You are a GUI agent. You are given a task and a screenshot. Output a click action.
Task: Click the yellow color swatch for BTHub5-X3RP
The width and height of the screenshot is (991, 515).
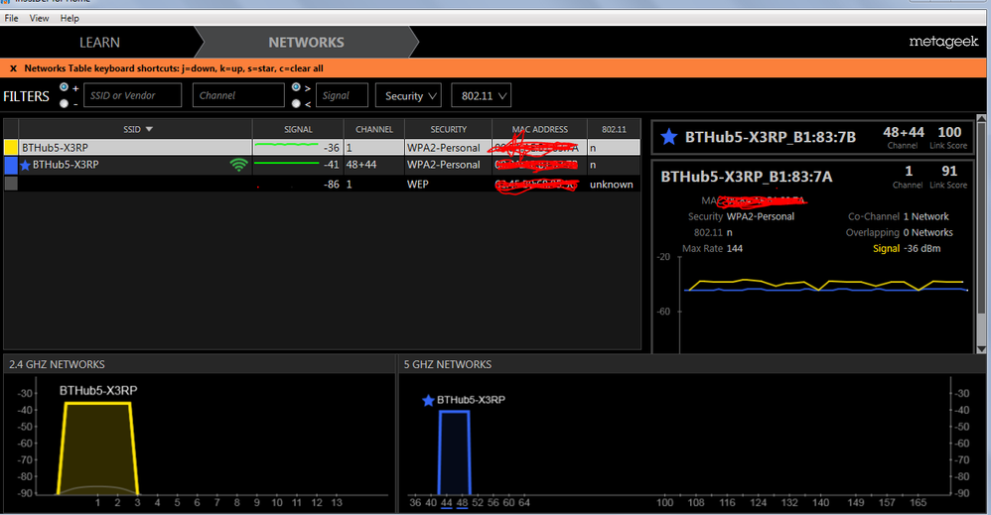(x=11, y=147)
